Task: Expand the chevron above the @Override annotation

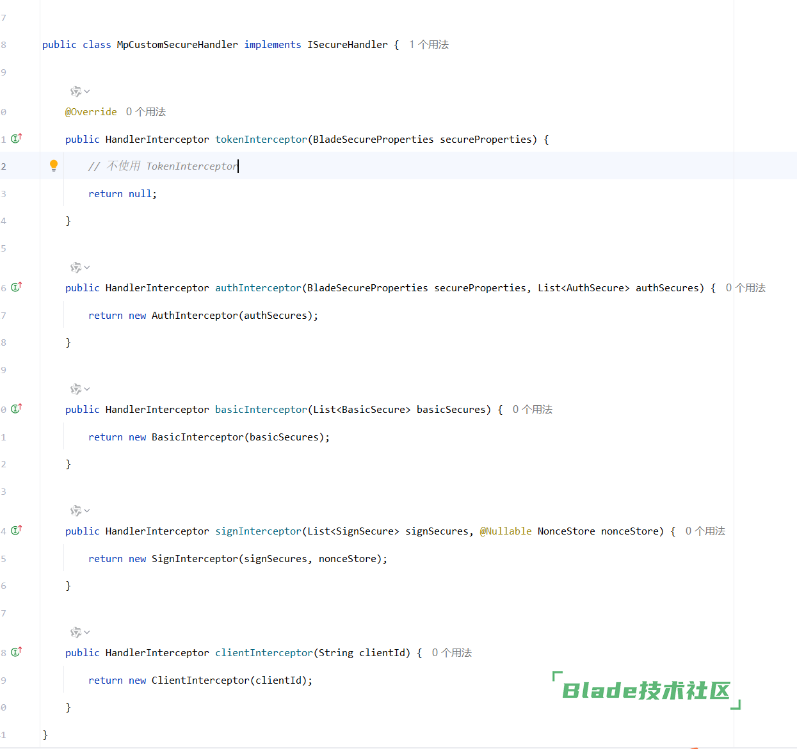Action: click(x=87, y=92)
